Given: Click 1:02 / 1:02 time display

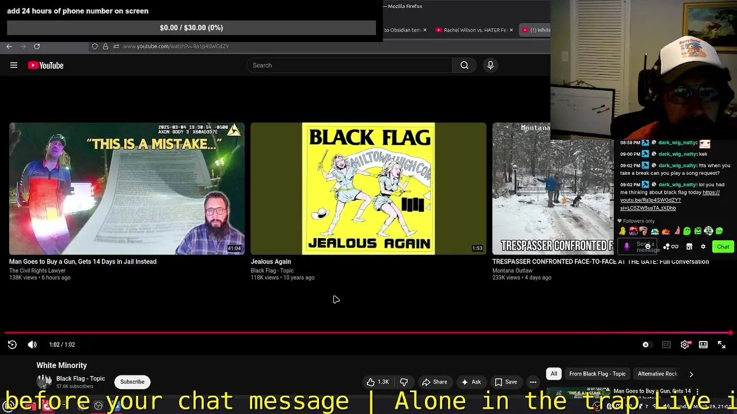Looking at the screenshot, I should pyautogui.click(x=62, y=344).
